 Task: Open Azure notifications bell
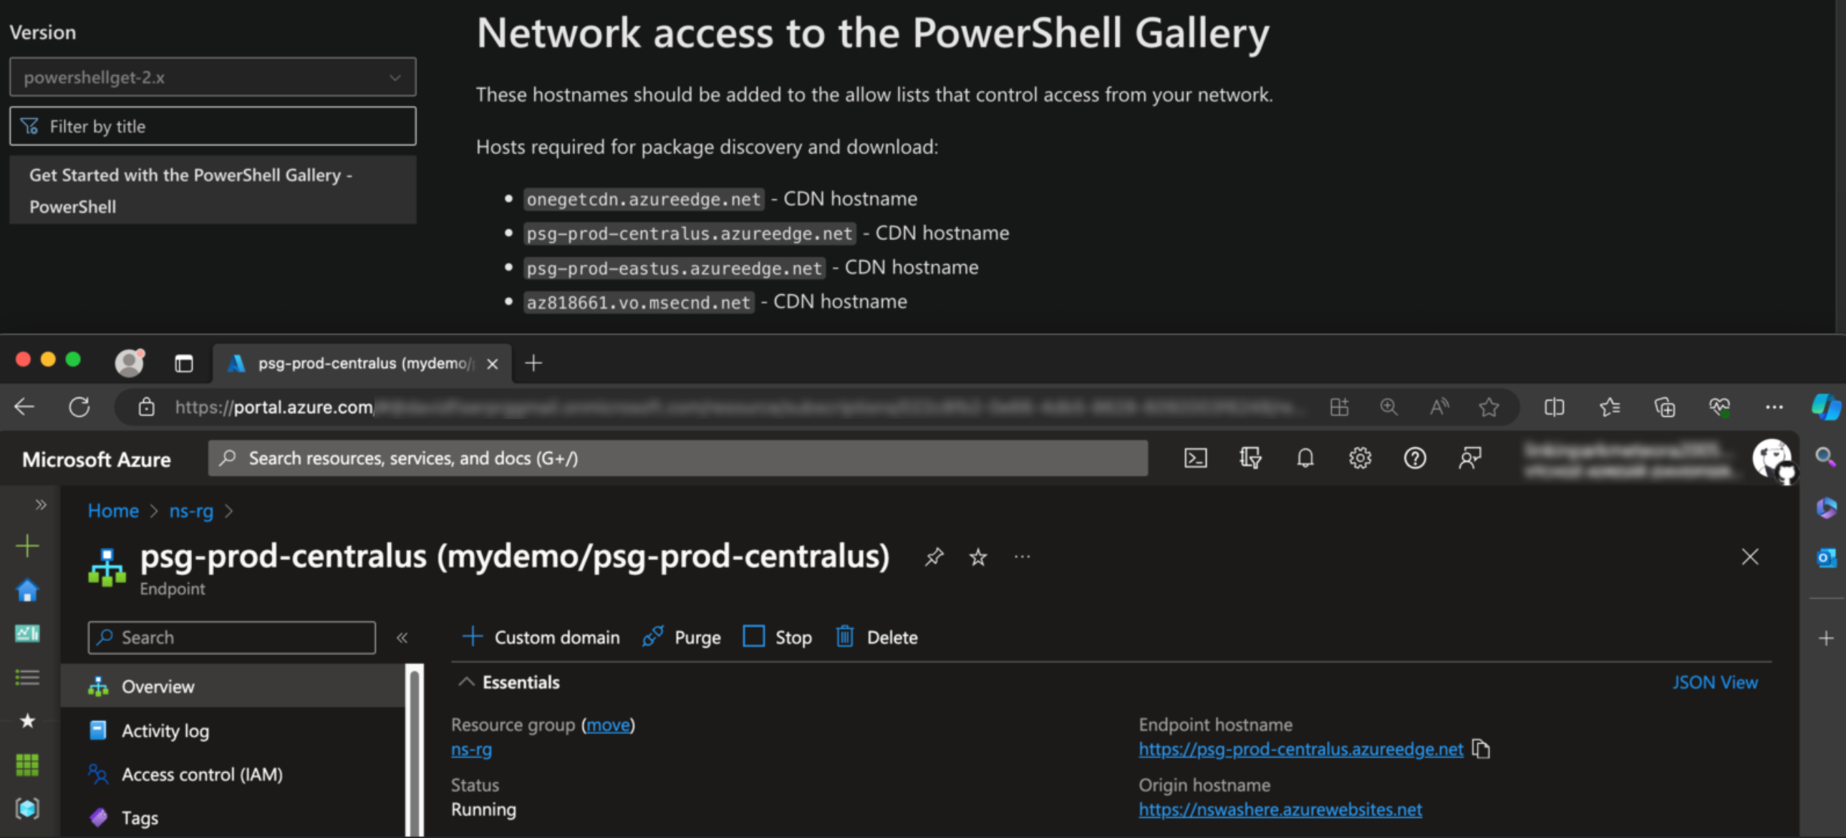click(x=1305, y=458)
